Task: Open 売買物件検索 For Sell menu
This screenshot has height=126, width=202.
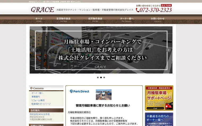Action: (95, 20)
